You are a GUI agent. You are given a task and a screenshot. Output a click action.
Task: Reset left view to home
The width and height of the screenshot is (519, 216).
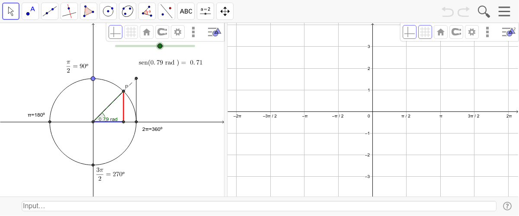pyautogui.click(x=147, y=32)
